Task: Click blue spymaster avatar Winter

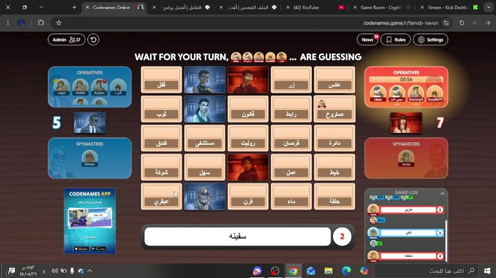Action: 90,158
